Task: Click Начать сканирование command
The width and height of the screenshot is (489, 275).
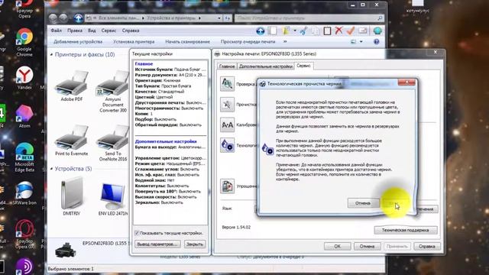Action: 187,41
